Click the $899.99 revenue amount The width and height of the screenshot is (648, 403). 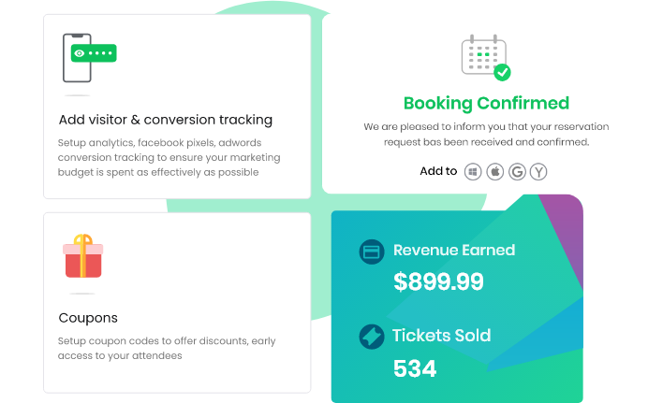(x=438, y=281)
